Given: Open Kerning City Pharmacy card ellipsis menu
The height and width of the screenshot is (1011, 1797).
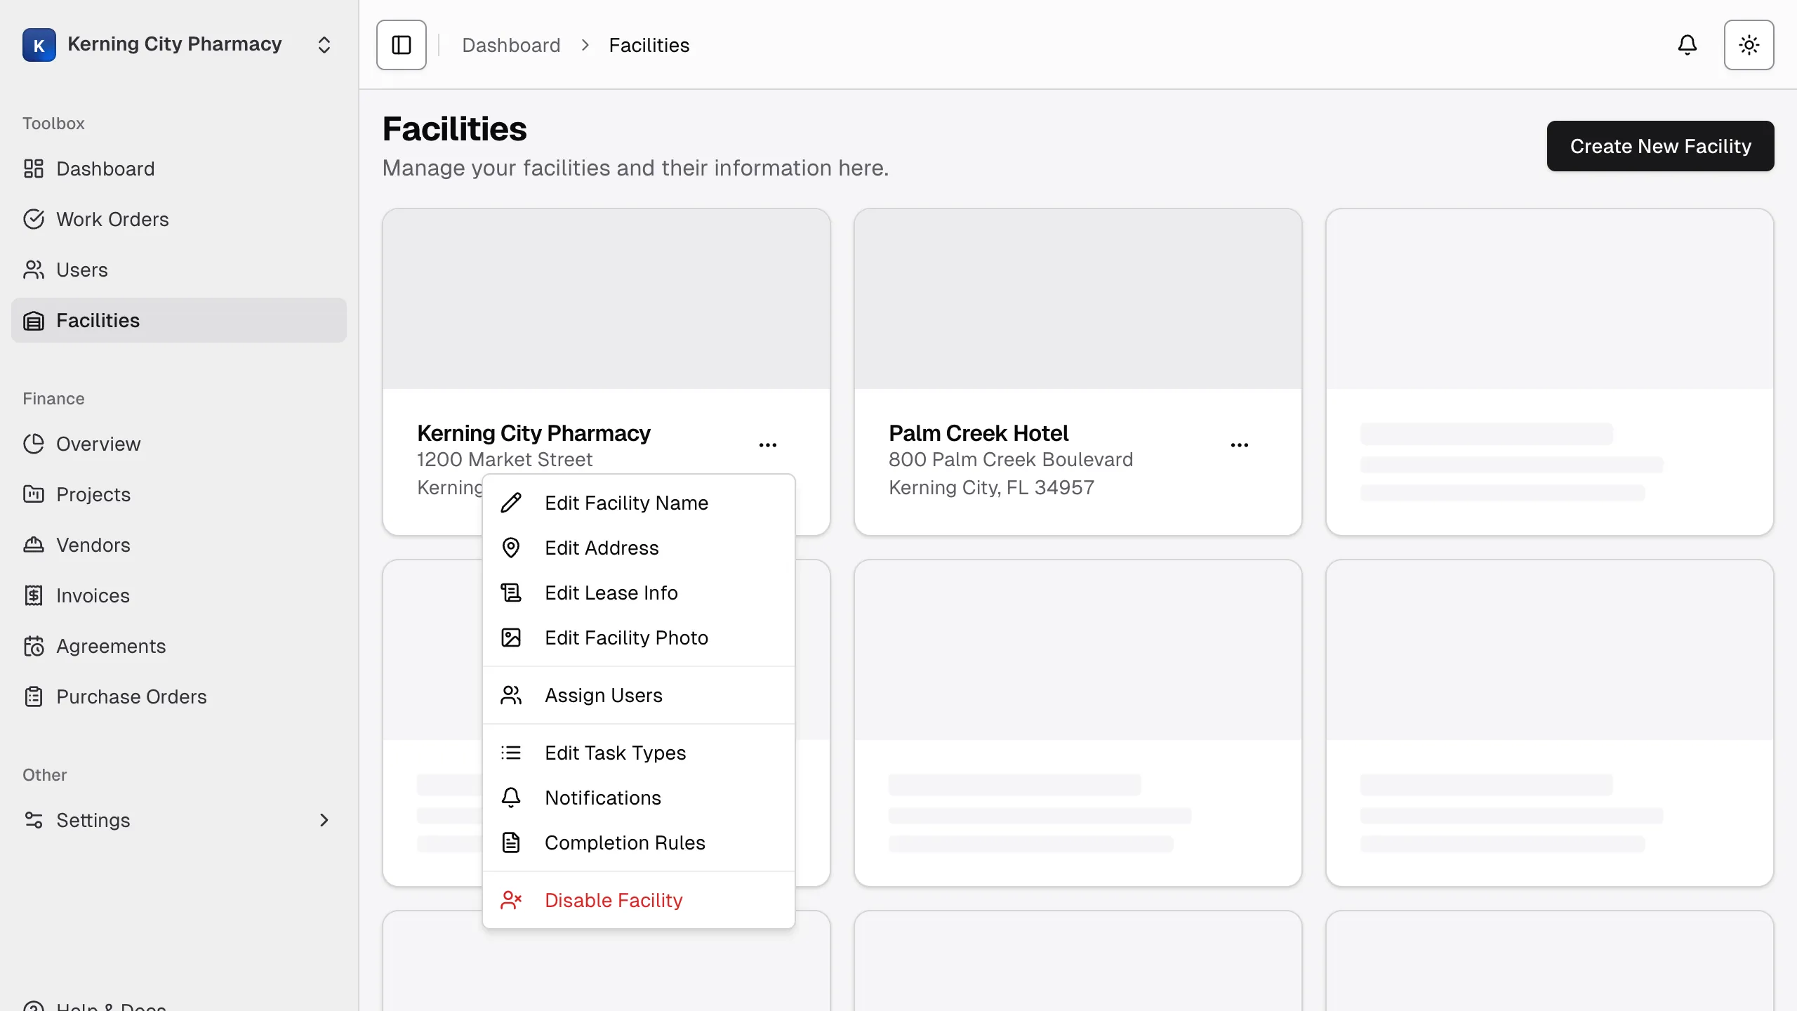Looking at the screenshot, I should (x=767, y=445).
